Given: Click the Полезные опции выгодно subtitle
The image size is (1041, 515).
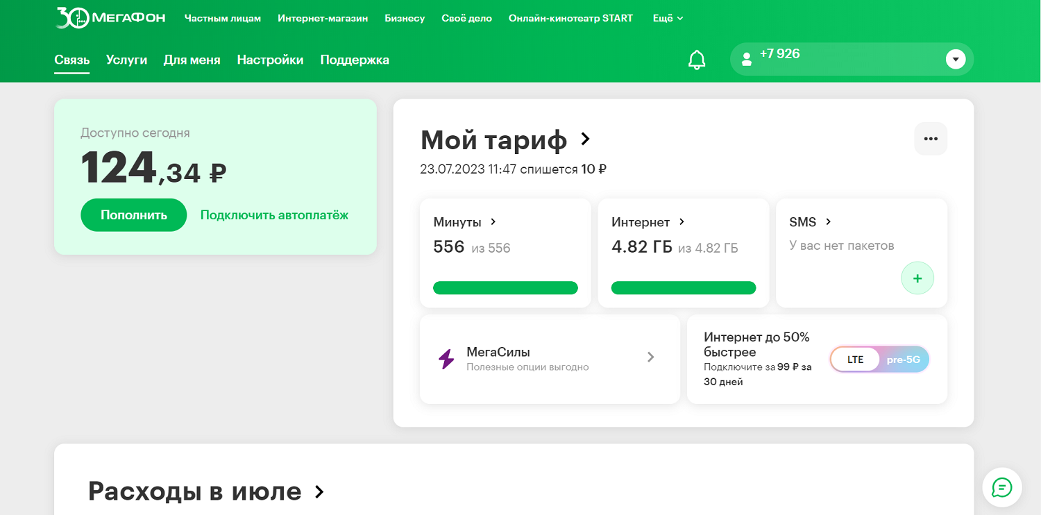Looking at the screenshot, I should click(527, 367).
